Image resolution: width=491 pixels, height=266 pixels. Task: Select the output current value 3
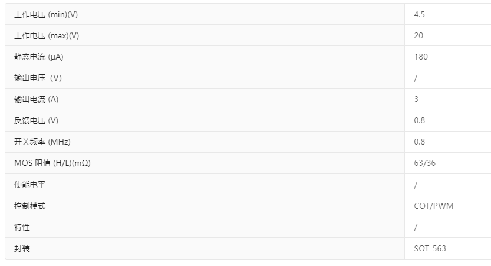[416, 99]
